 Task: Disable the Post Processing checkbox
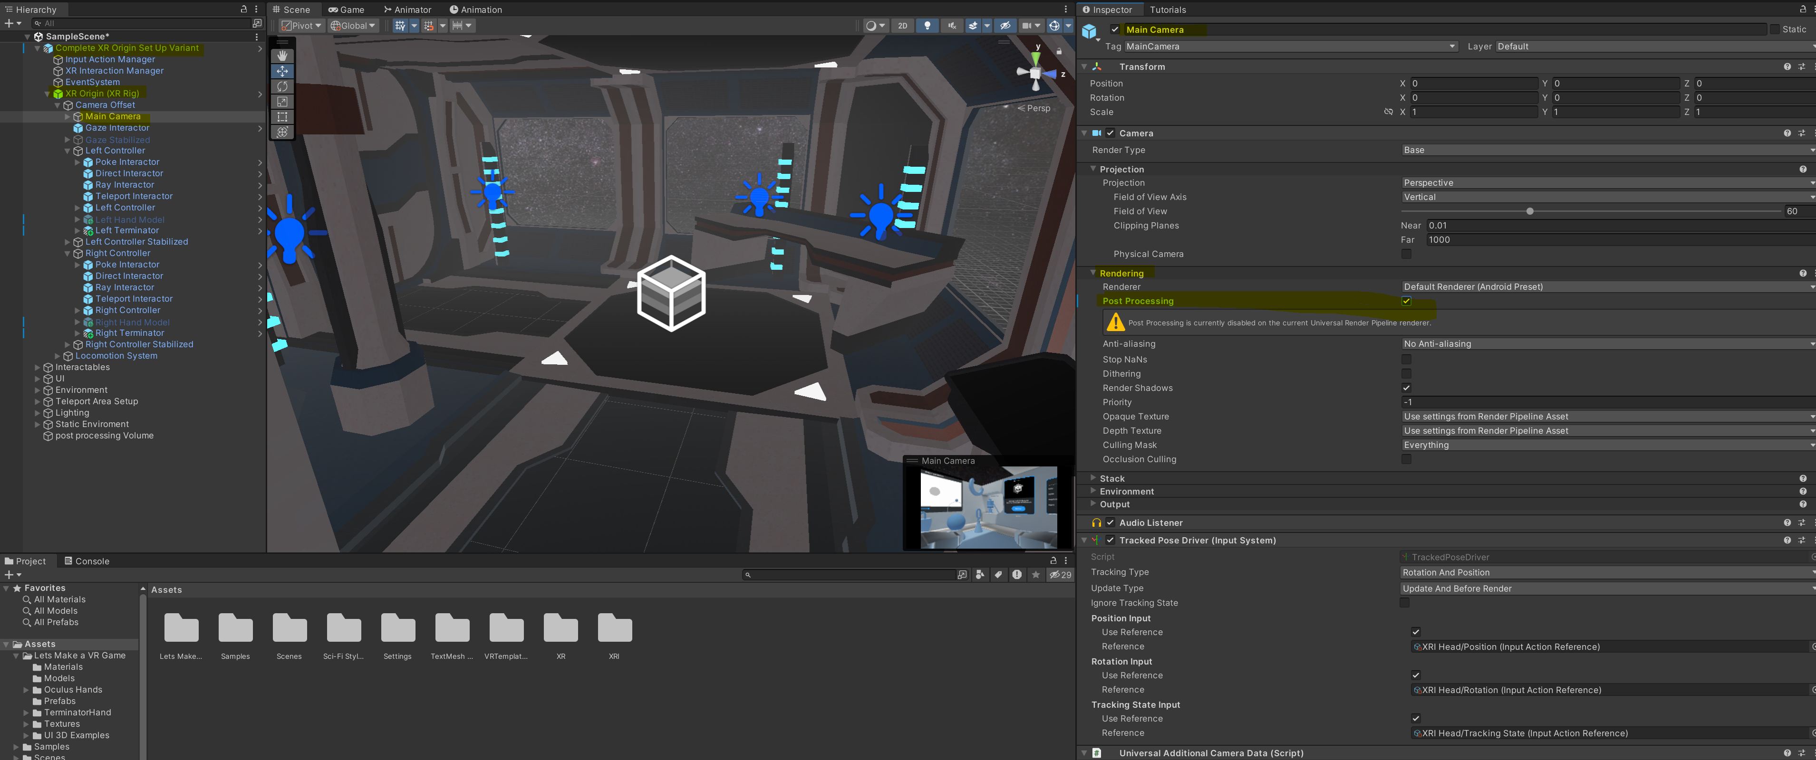tap(1406, 301)
